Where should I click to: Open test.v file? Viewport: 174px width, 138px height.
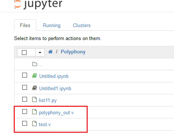45,124
